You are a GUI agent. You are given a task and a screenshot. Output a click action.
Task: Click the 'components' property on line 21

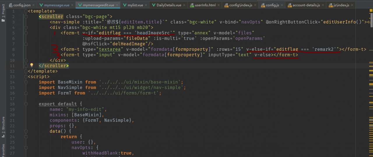click(x=63, y=120)
